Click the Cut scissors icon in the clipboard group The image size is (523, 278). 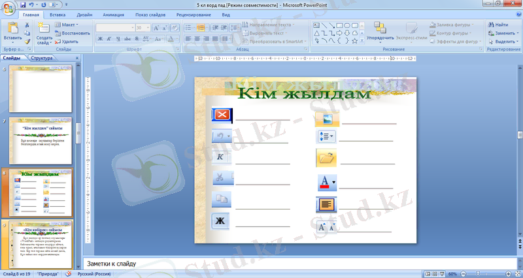(27, 25)
